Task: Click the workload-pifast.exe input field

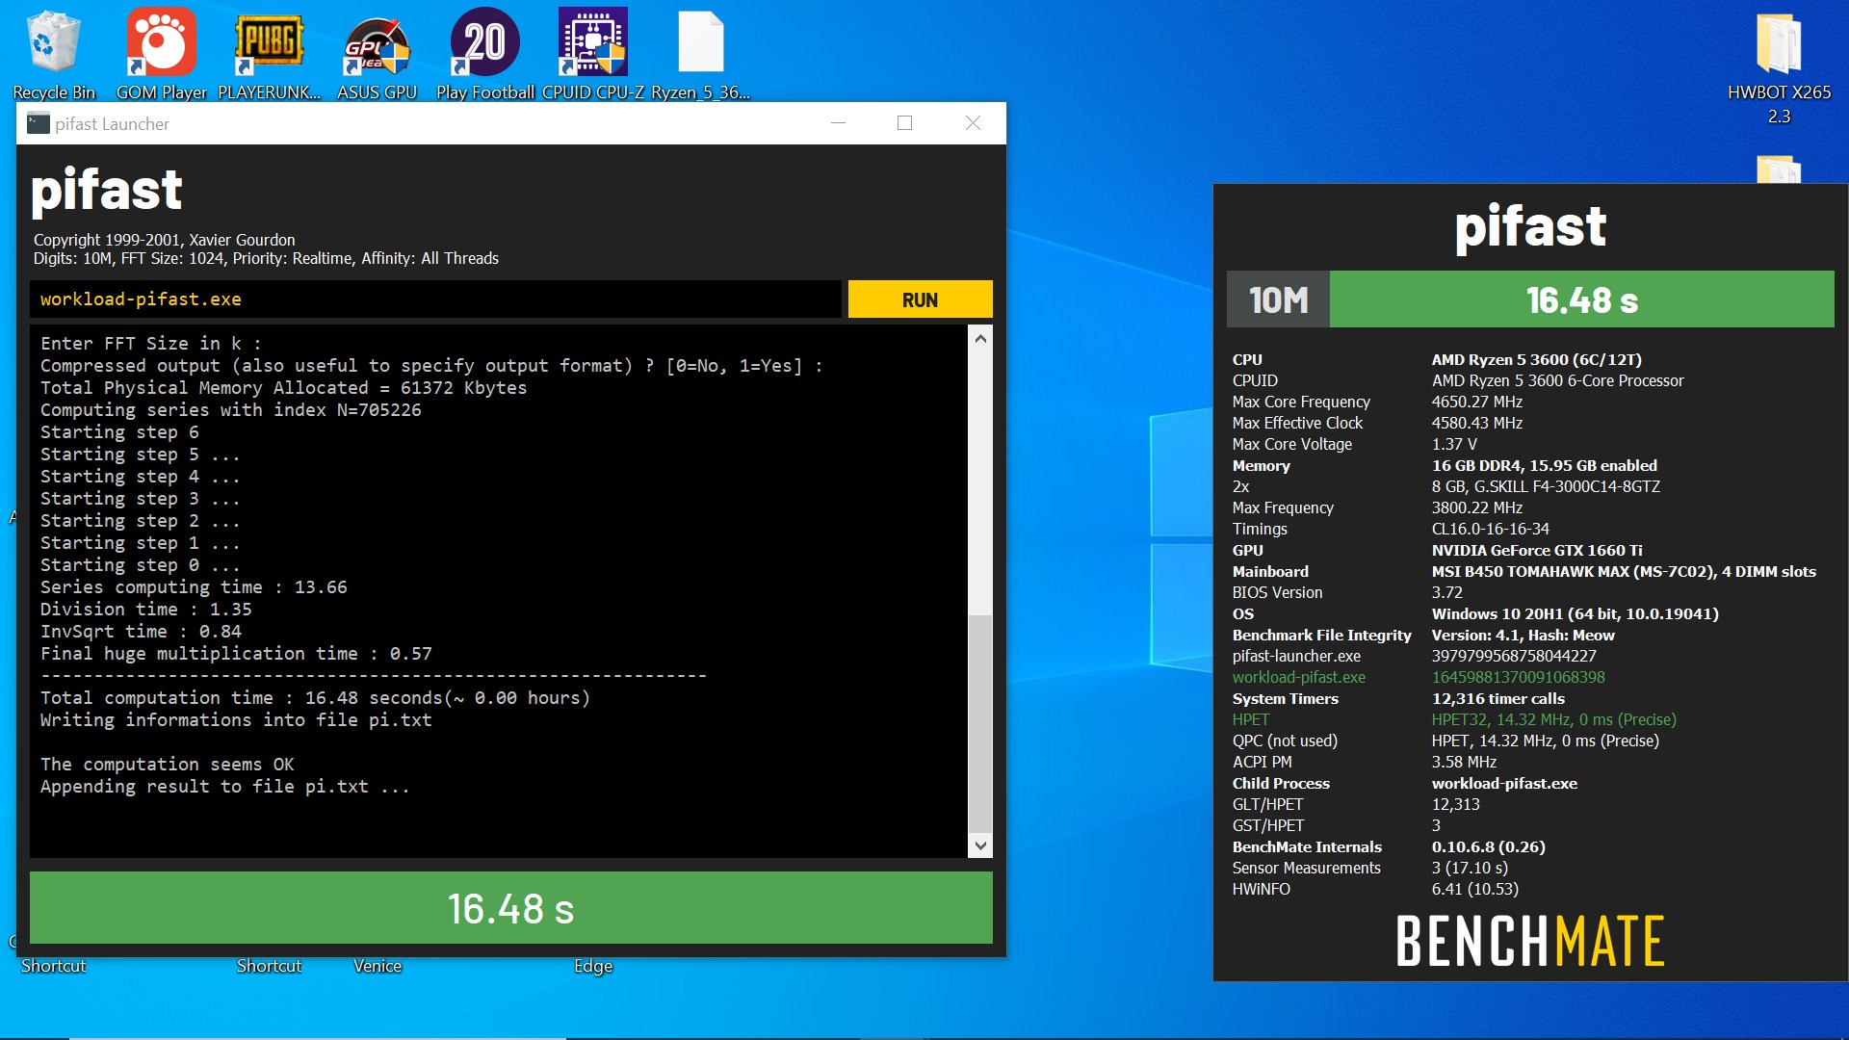Action: click(x=435, y=299)
